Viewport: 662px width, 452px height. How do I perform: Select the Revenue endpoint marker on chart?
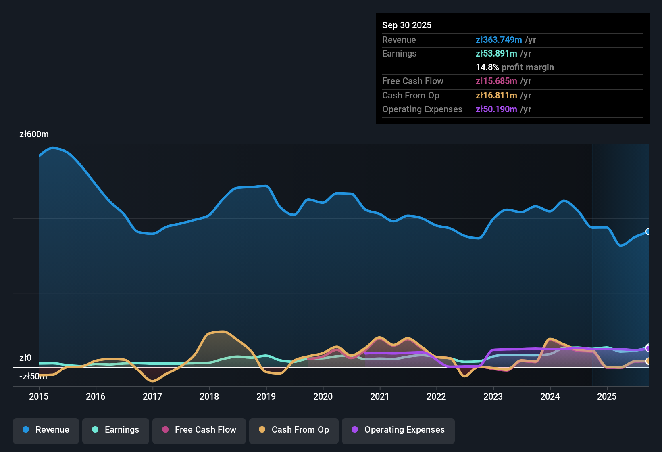648,232
